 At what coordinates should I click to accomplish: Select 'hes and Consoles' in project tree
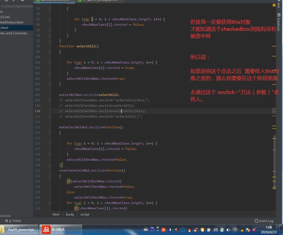[x=14, y=33]
